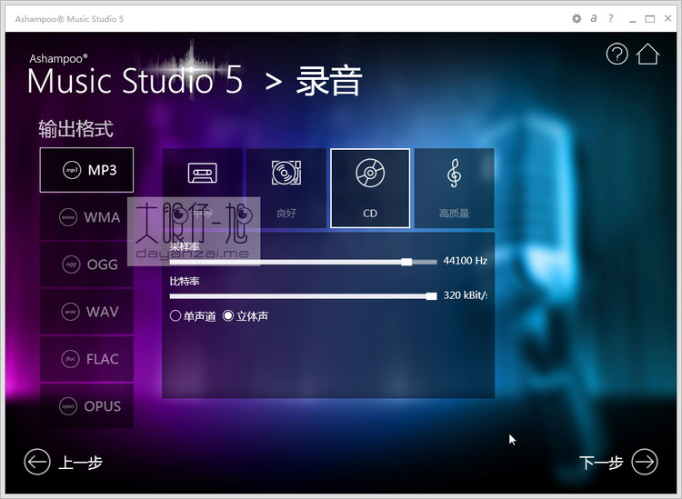Select MP3 output format
The image size is (682, 499).
click(86, 170)
